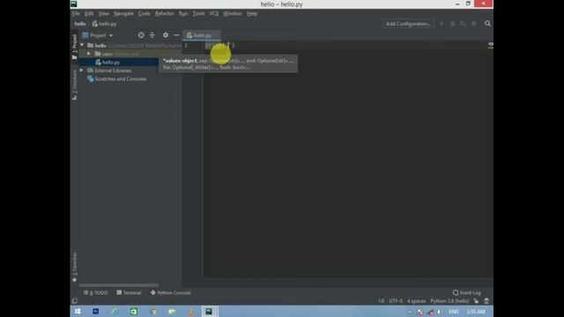The image size is (564, 317).
Task: Click the Chrome icon in the taskbar
Action: point(152,311)
